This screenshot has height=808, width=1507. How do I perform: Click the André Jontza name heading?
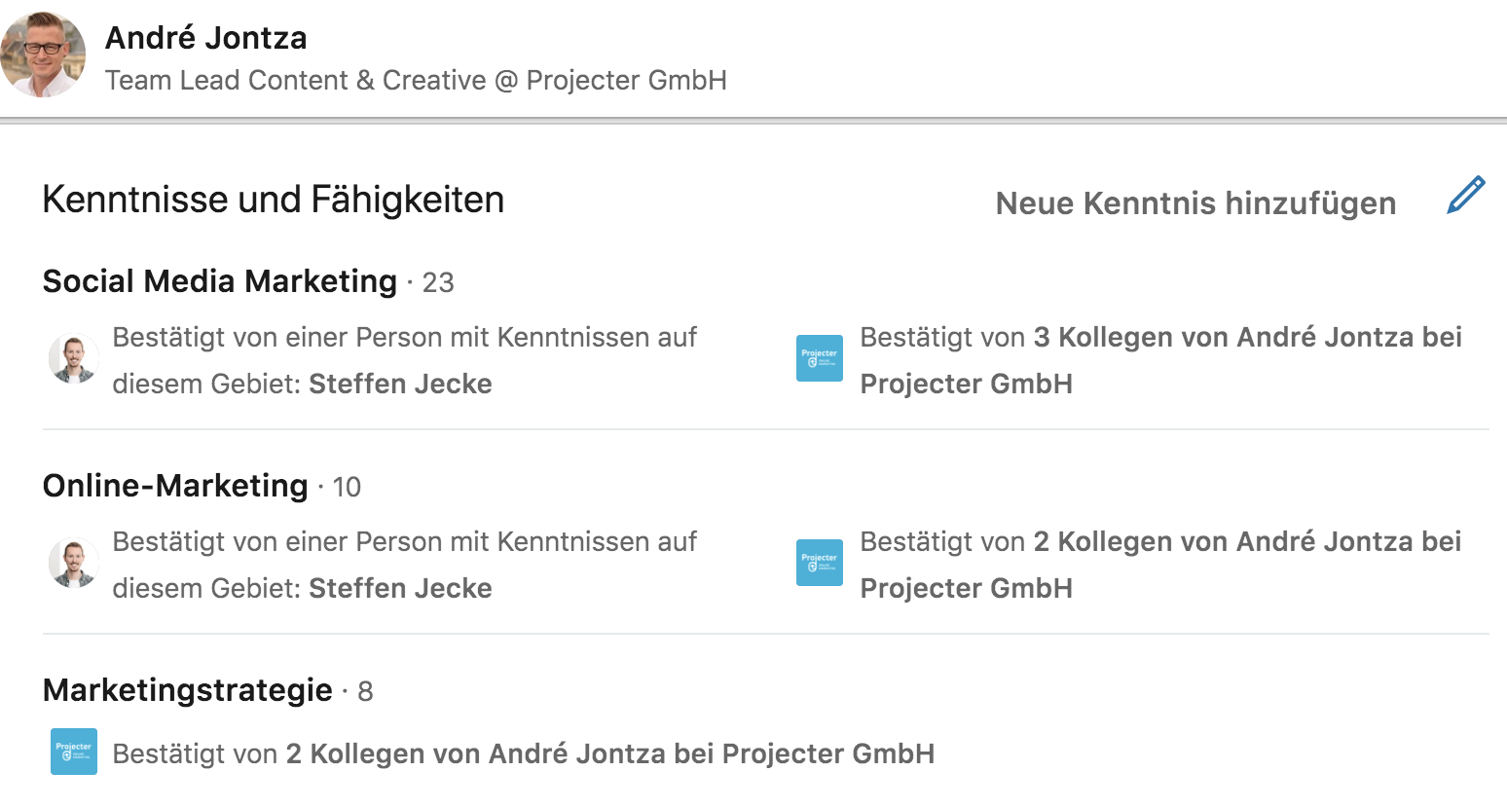pos(205,38)
